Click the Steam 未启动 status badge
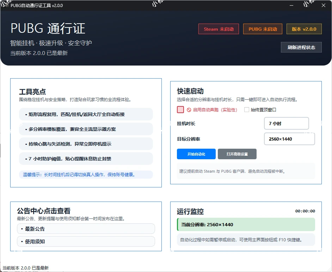 (x=219, y=29)
